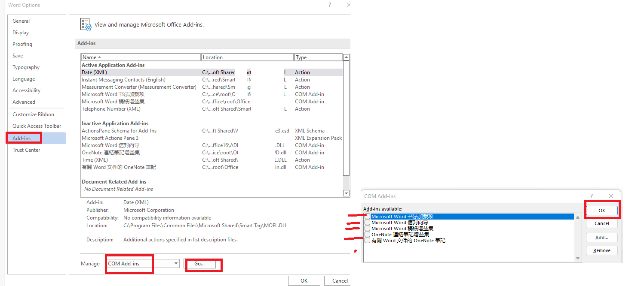Select 有關 Word 文件的 OneNote 筆記 table row

(x=212, y=167)
